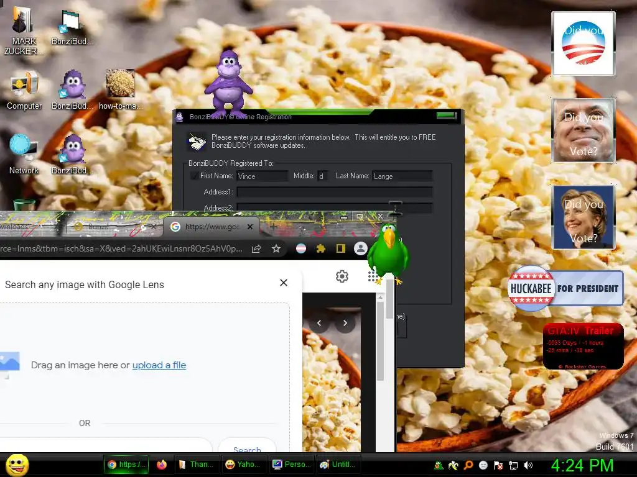The height and width of the screenshot is (477, 637).
Task: Toggle the Chrome side panel icon
Action: [341, 248]
